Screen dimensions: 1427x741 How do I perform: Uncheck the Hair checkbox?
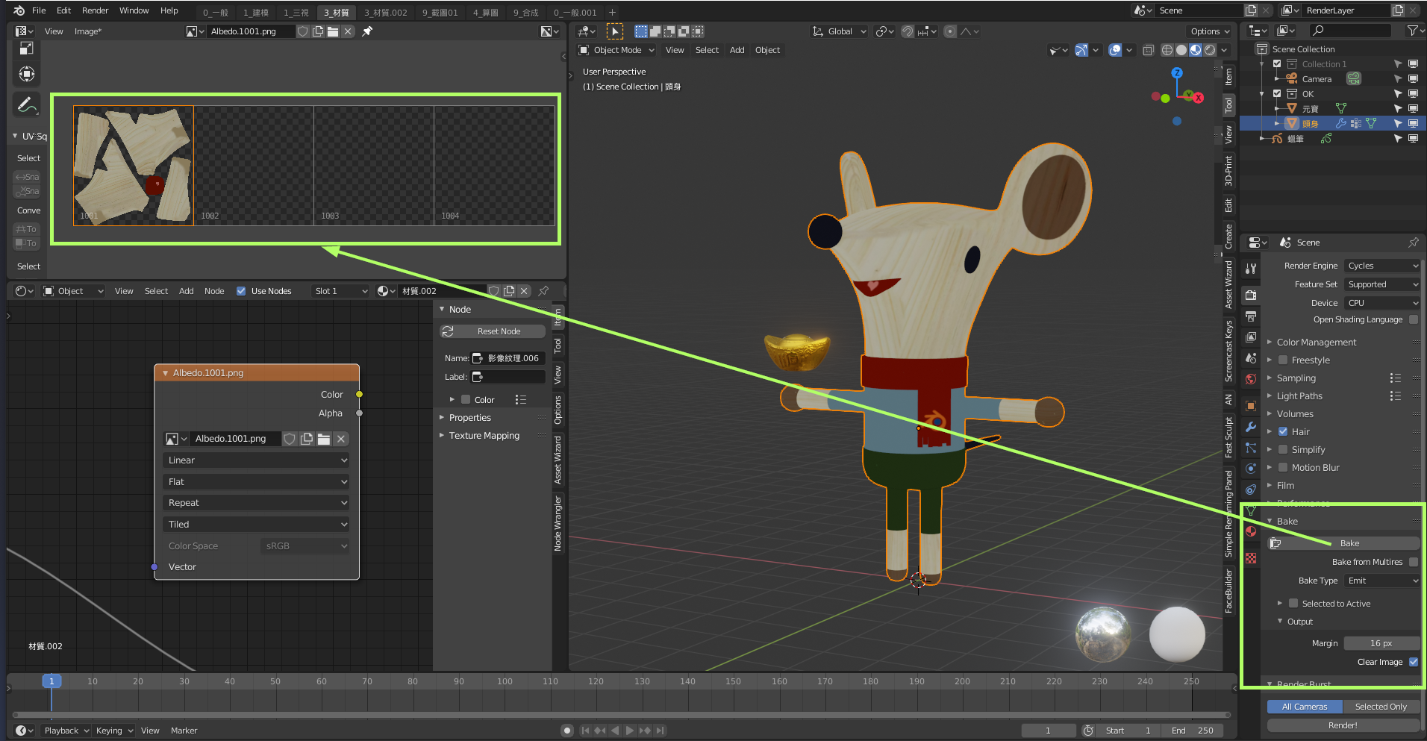1283,431
